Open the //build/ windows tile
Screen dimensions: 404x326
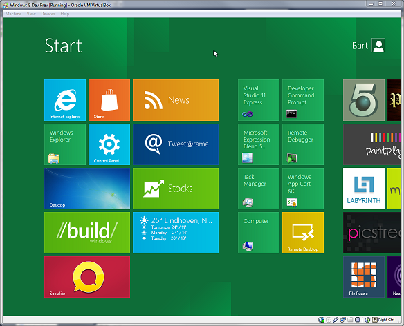click(87, 233)
